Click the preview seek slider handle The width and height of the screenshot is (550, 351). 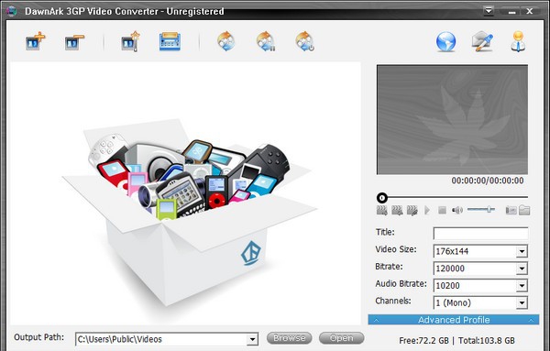[x=382, y=198]
